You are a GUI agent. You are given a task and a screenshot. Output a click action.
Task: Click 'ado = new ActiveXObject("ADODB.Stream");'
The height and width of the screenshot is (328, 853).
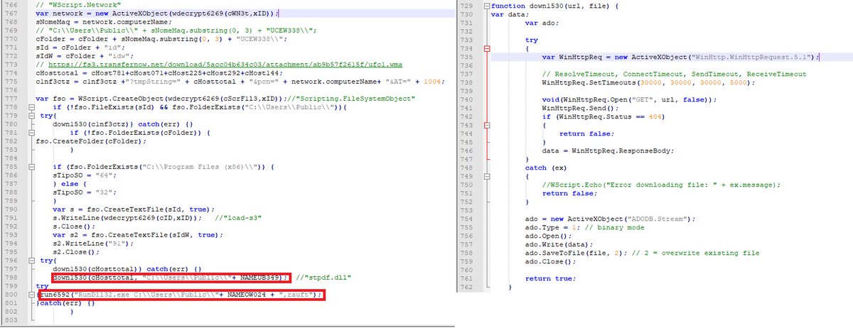[x=611, y=218]
